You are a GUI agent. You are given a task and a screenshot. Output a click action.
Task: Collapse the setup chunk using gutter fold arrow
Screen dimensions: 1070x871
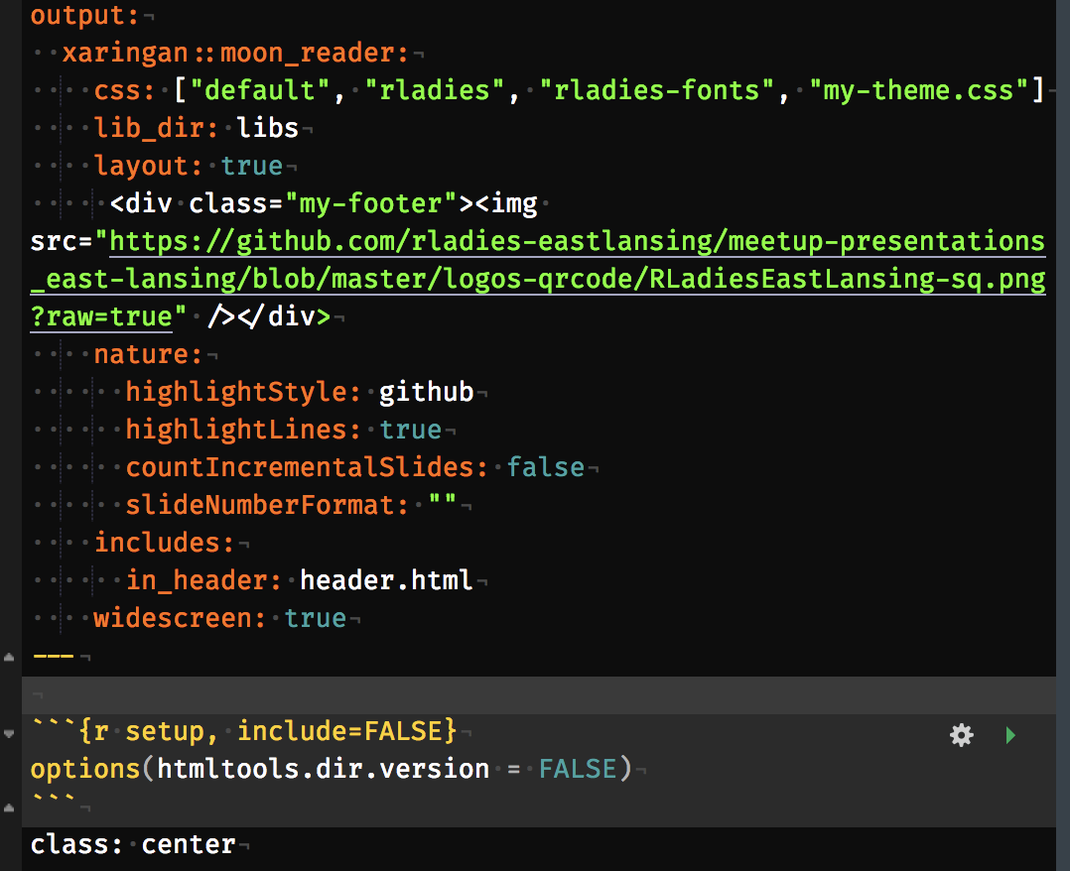[9, 734]
